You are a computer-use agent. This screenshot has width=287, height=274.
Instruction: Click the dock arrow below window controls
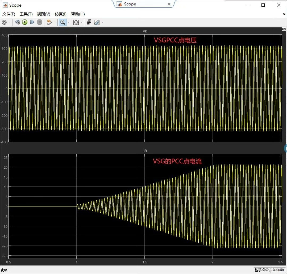[284, 14]
